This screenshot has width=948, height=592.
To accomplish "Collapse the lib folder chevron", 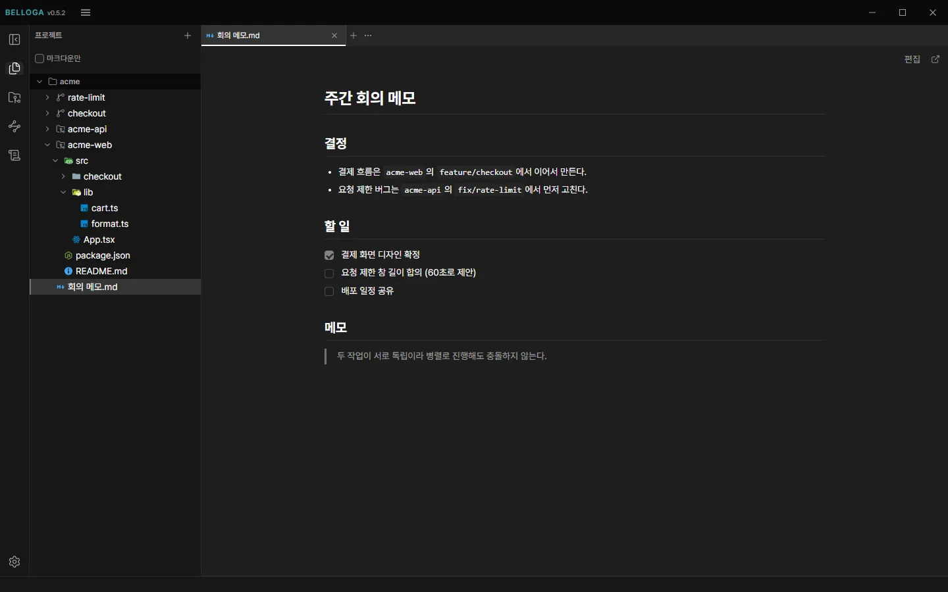I will pyautogui.click(x=63, y=192).
